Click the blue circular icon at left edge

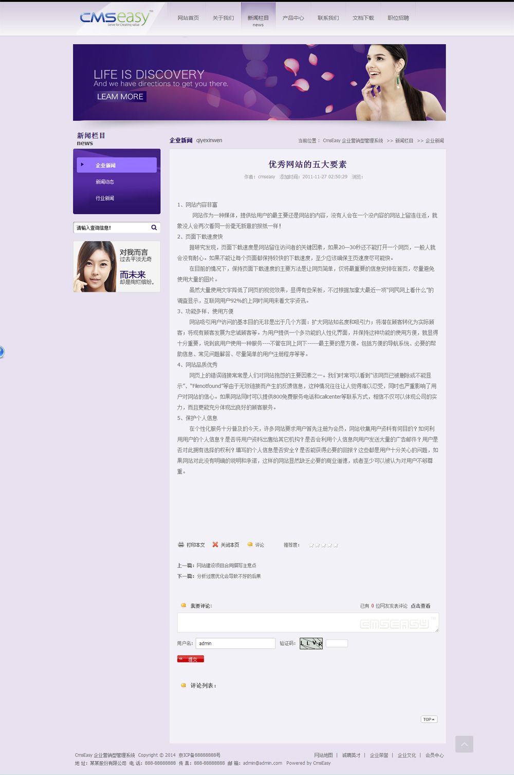pos(2,352)
